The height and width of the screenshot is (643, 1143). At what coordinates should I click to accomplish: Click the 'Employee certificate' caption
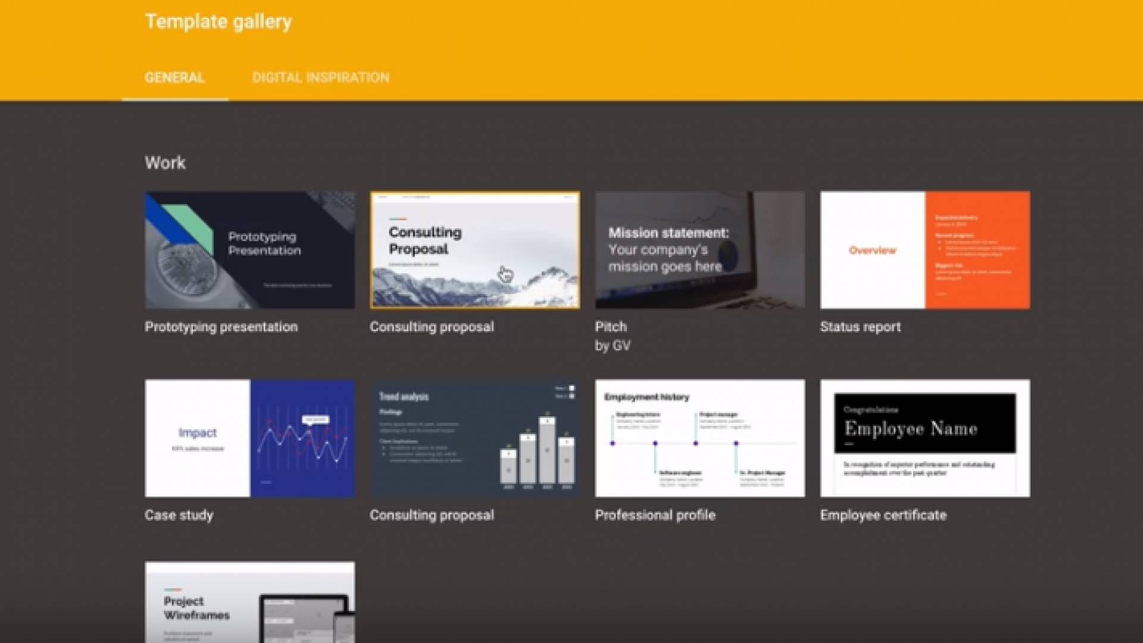coord(883,515)
